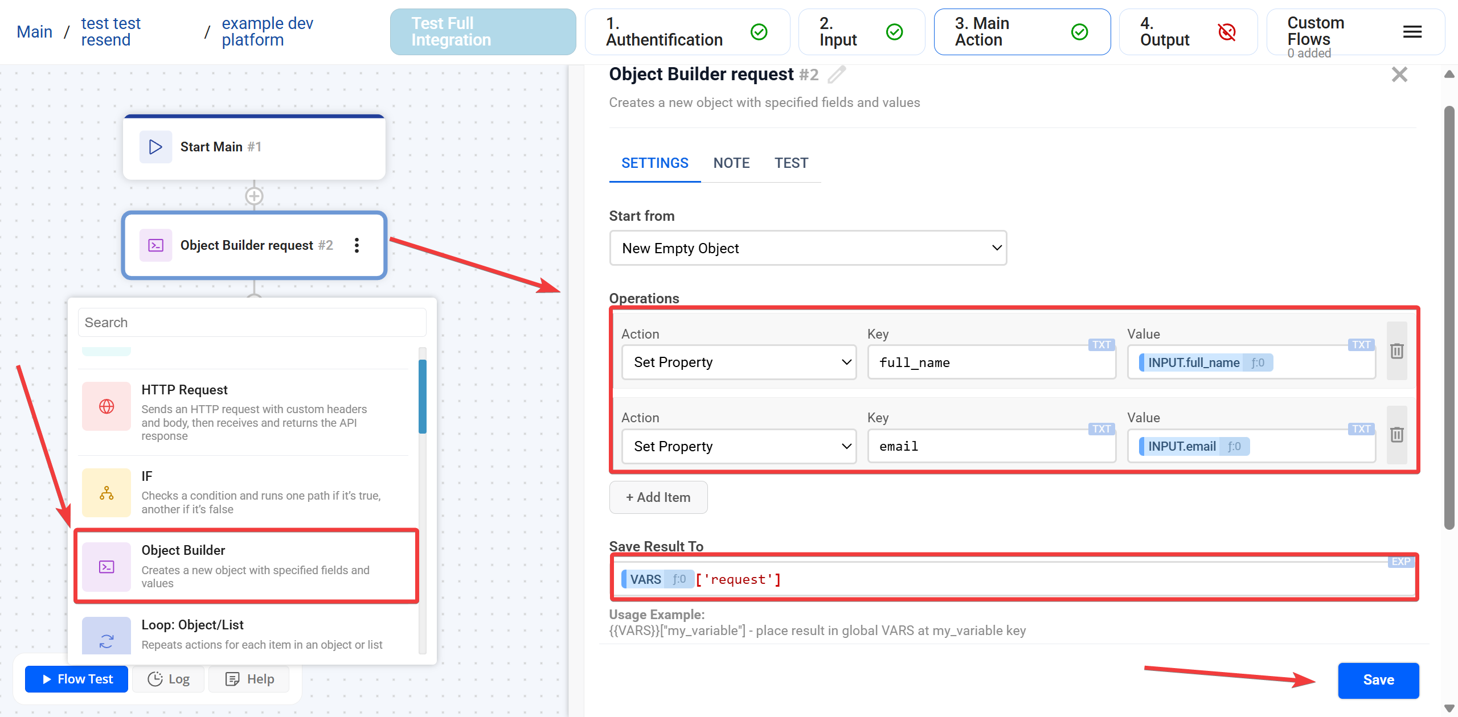Image resolution: width=1458 pixels, height=717 pixels.
Task: Toggle TXT mode on the full_name Key field
Action: tap(1101, 345)
